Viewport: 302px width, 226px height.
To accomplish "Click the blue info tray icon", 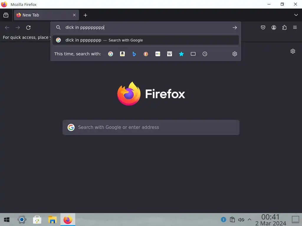I will click(x=224, y=220).
